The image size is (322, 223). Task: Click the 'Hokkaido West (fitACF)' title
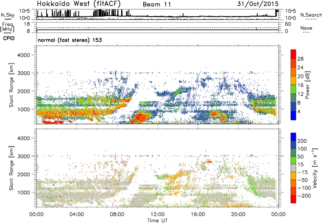click(78, 4)
